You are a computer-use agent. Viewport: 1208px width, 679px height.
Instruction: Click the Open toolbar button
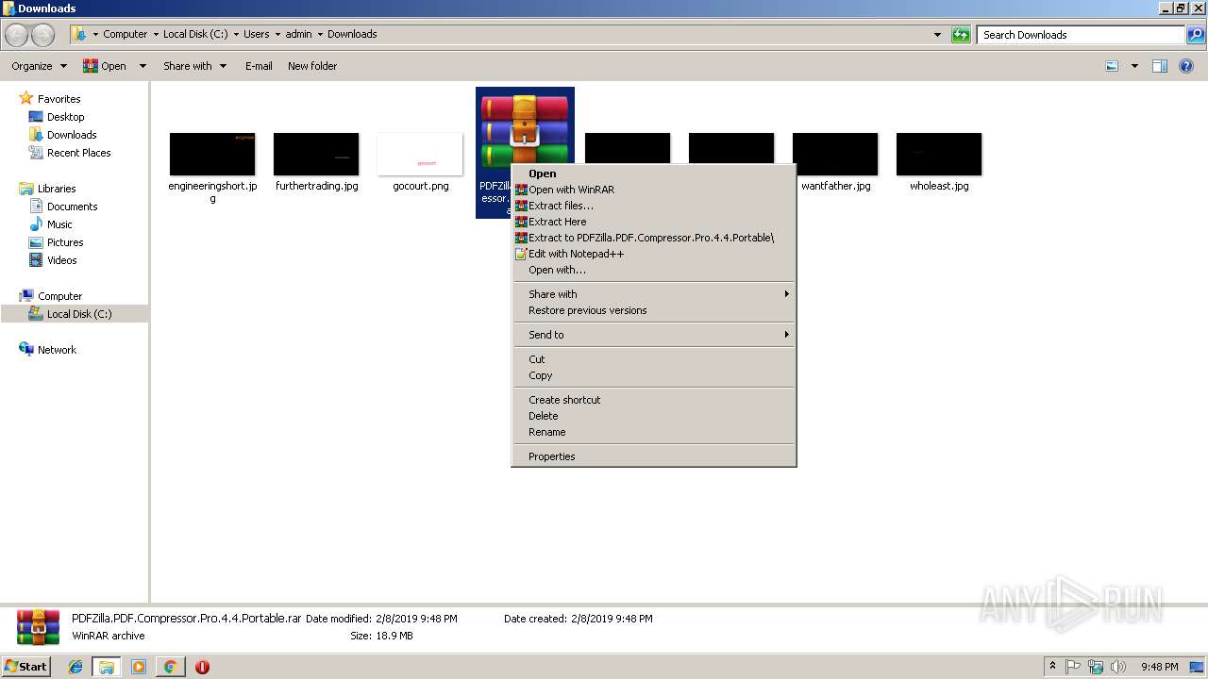point(105,66)
